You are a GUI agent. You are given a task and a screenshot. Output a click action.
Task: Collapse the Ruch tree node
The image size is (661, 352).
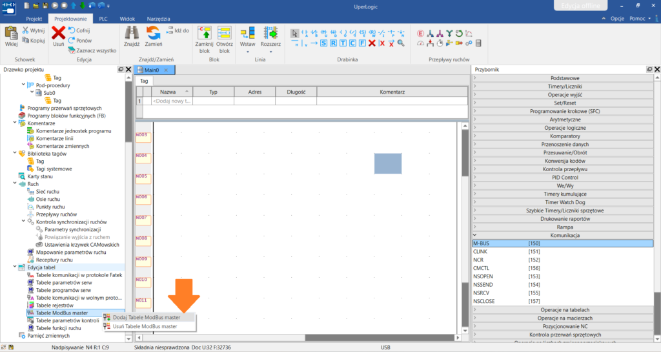[15, 184]
